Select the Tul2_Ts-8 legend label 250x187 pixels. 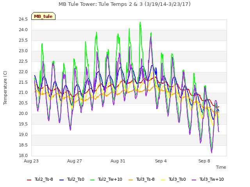pyautogui.click(x=44, y=180)
